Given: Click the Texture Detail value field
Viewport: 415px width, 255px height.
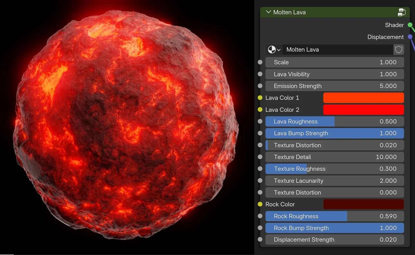Looking at the screenshot, I should pyautogui.click(x=335, y=157).
